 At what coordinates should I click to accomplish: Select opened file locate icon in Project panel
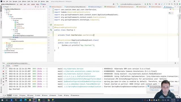click(35, 7)
